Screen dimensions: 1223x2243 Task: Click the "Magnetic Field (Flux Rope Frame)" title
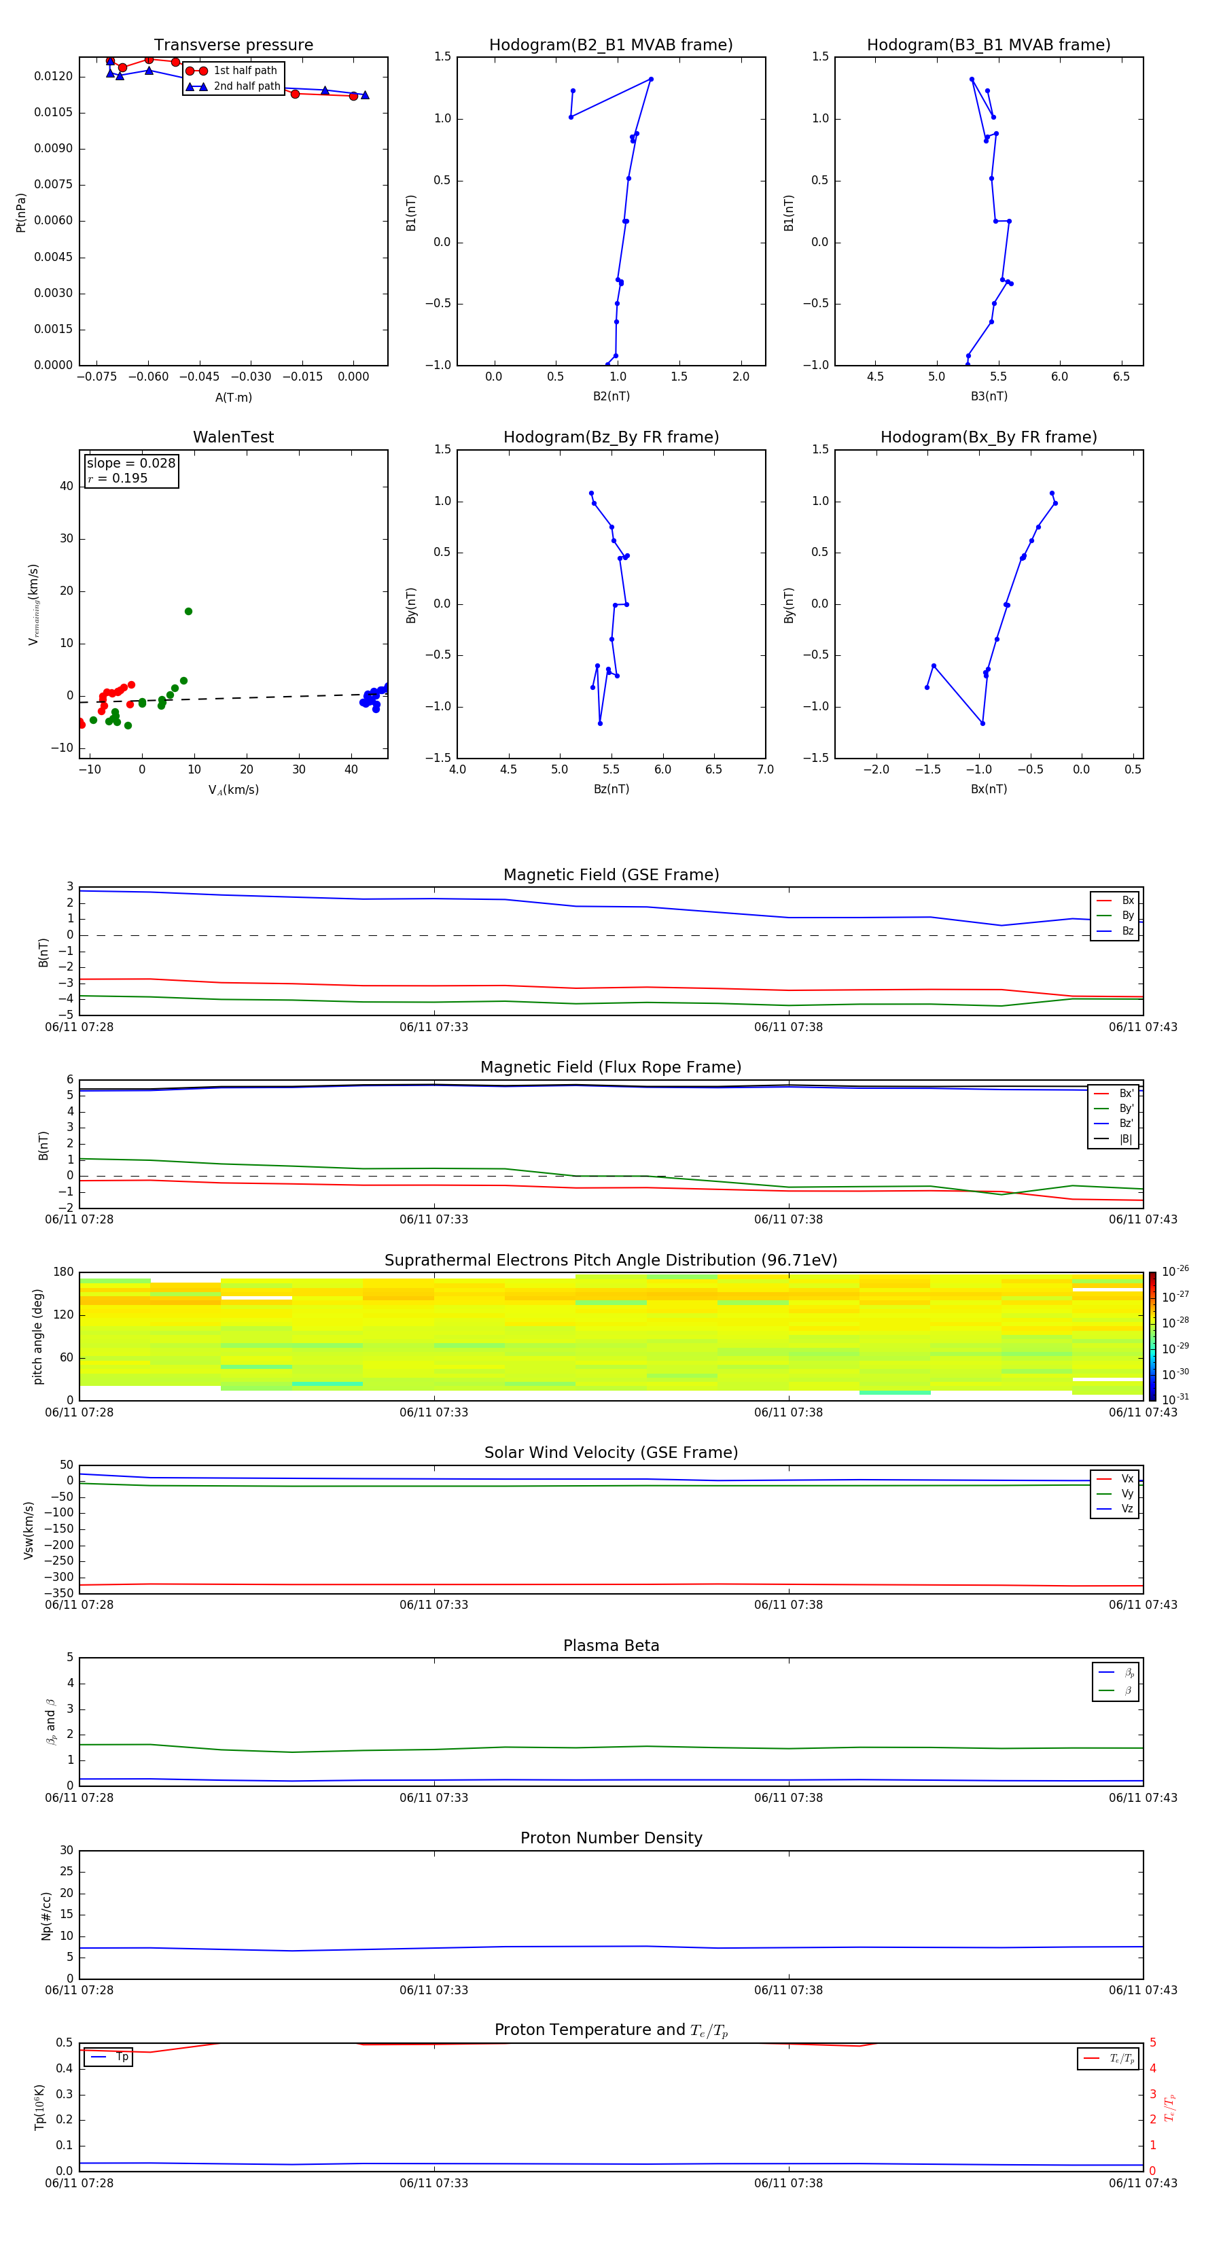(x=611, y=1068)
